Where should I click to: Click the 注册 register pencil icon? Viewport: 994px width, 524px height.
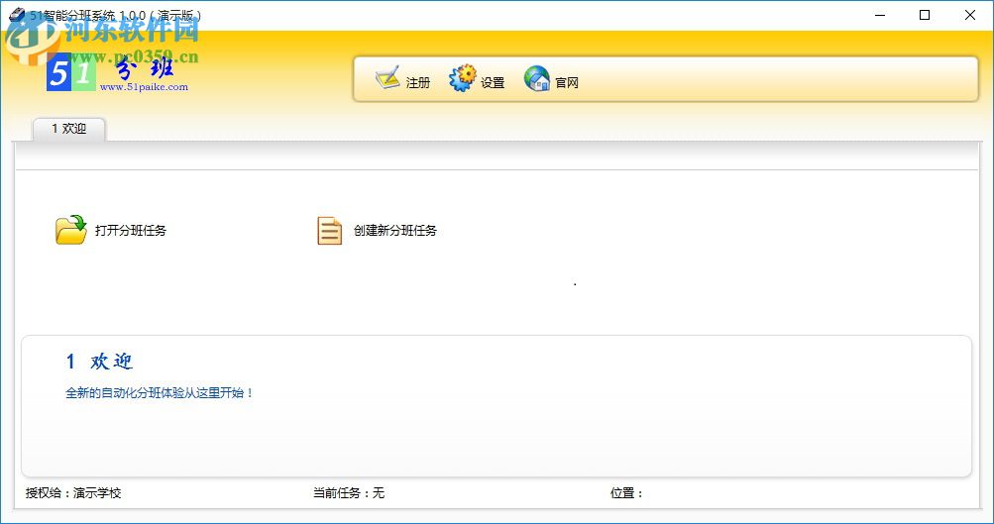point(387,78)
